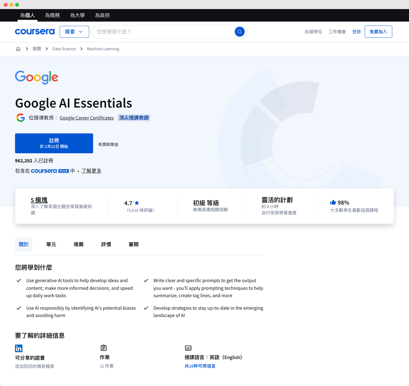Click the LinkedIn icon for shareable certificate

point(19,348)
